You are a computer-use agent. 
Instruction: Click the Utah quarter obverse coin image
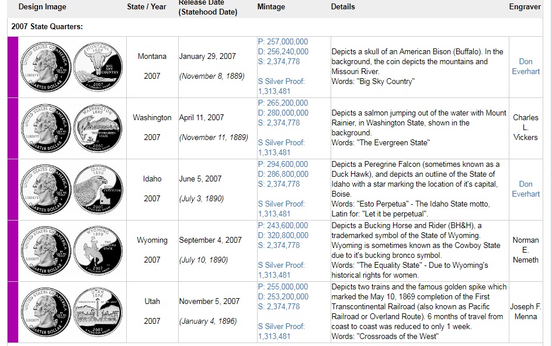tap(46, 312)
